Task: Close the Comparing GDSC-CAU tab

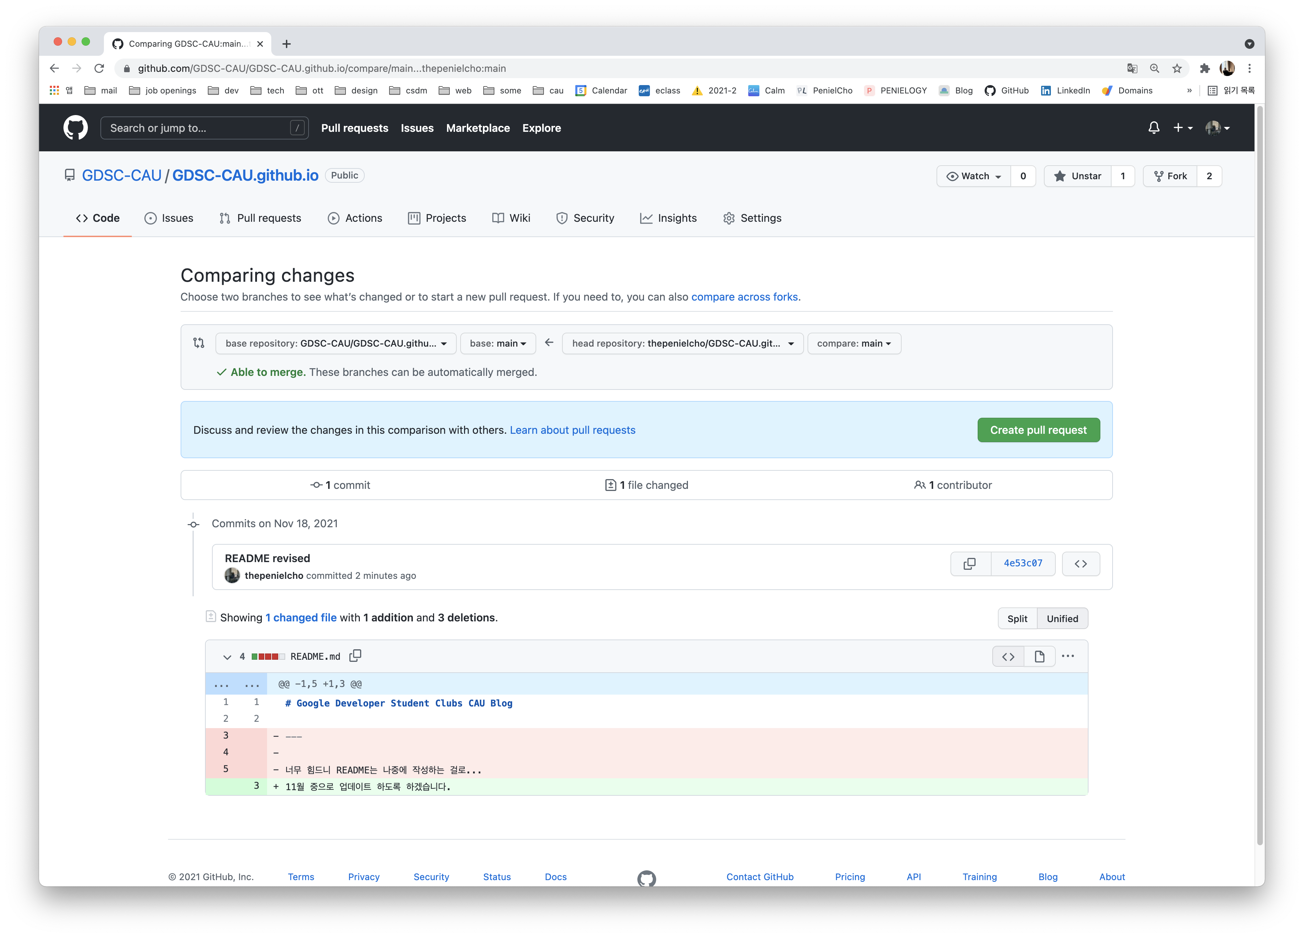Action: [260, 44]
